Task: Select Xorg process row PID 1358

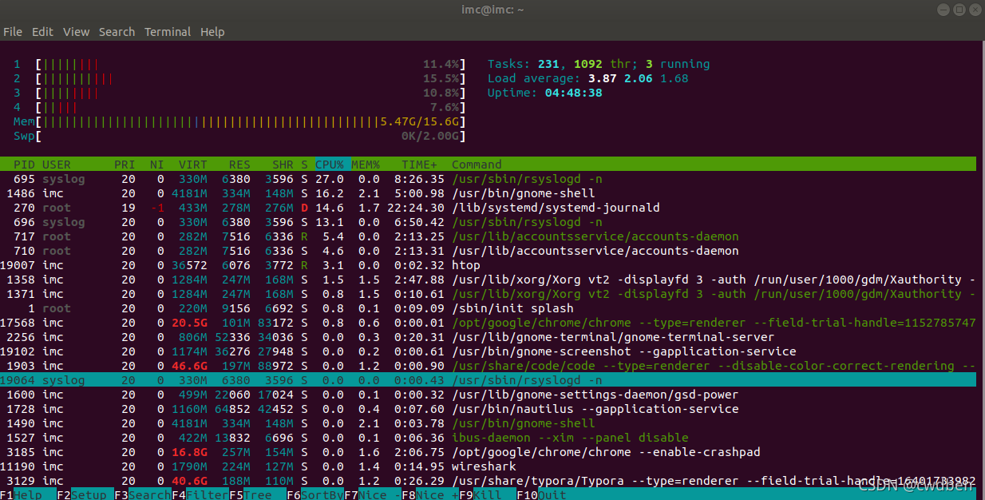Action: (x=489, y=280)
